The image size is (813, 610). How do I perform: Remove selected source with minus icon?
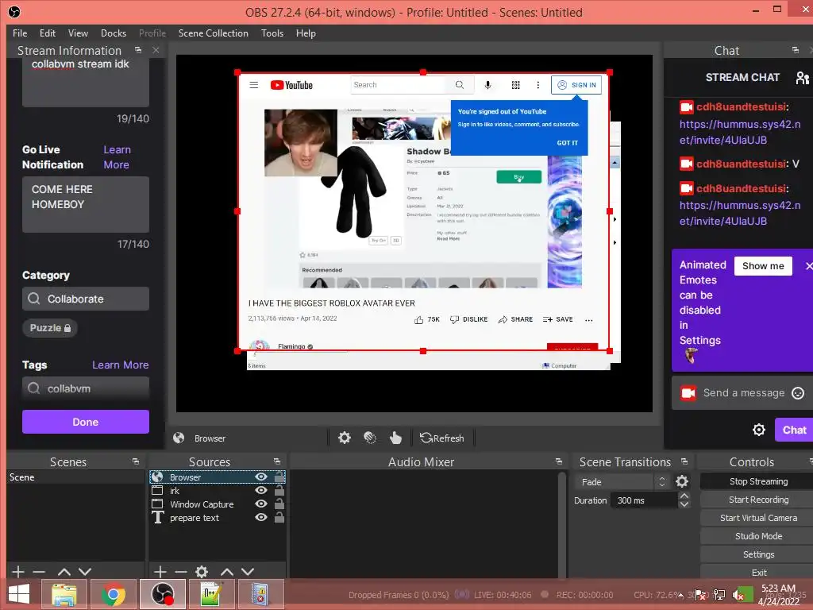pos(181,572)
